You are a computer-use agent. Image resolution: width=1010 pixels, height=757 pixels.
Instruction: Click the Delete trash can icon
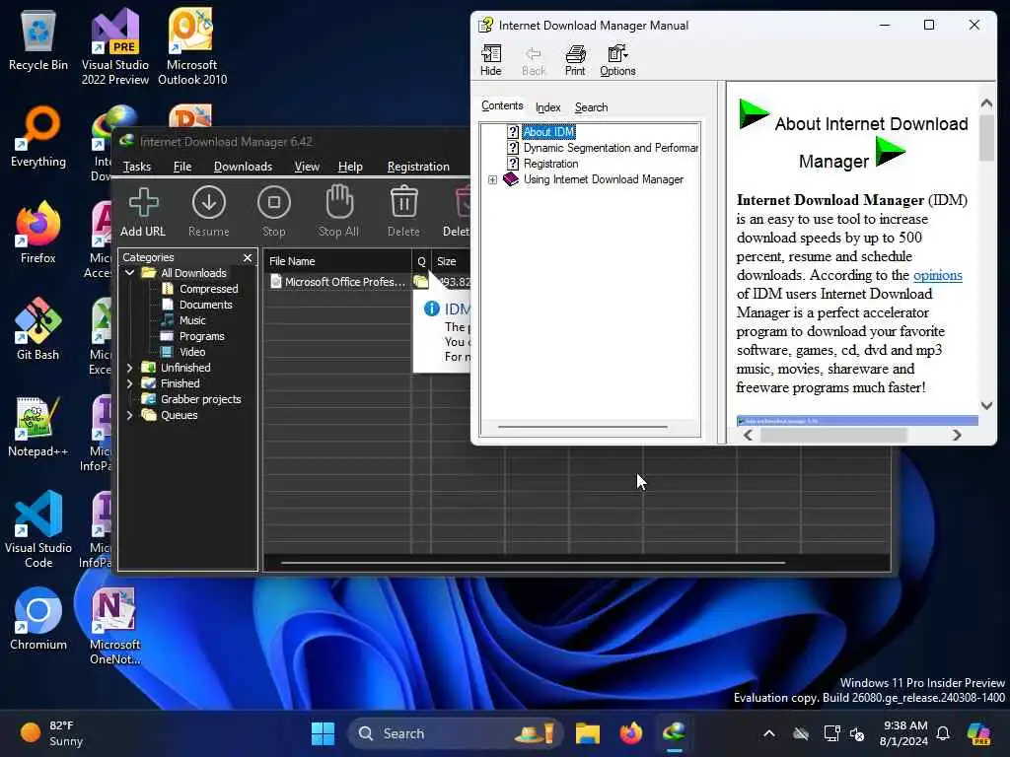click(x=403, y=212)
